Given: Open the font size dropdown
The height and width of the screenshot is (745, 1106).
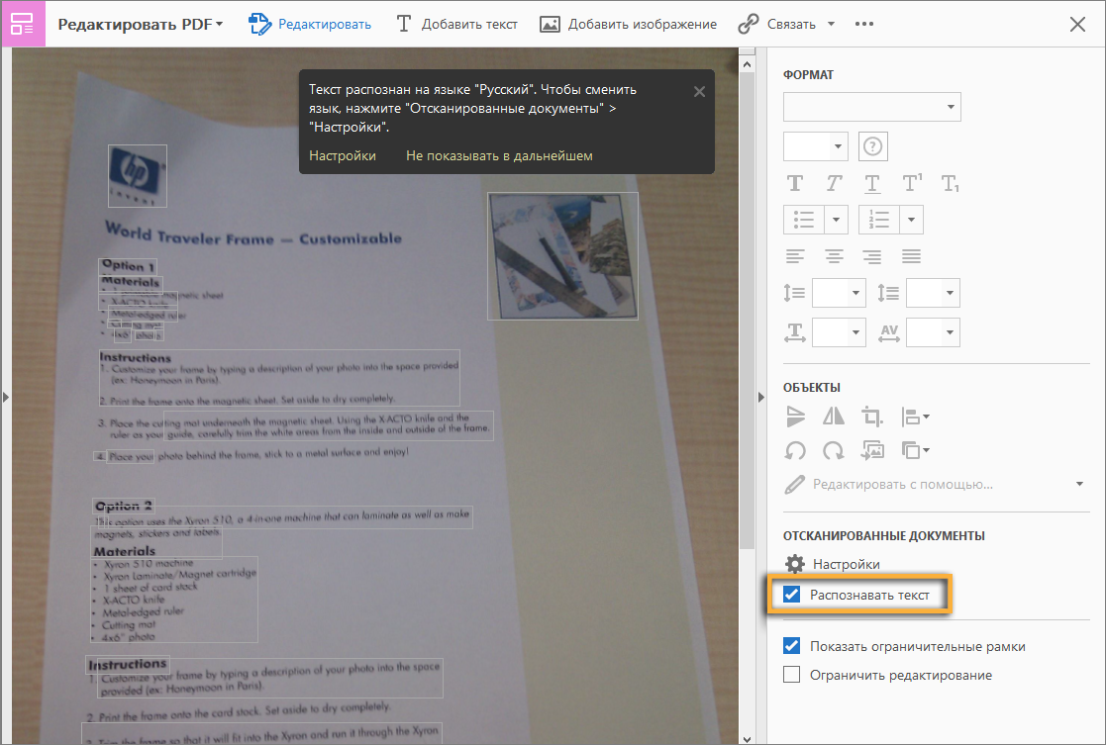Looking at the screenshot, I should point(816,146).
